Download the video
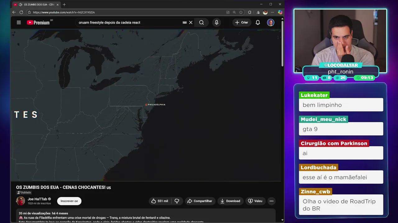398x223 pixels. pyautogui.click(x=230, y=201)
